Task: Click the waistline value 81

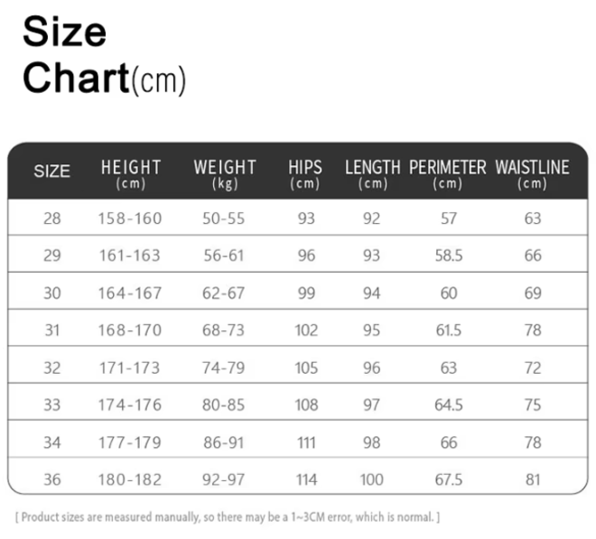Action: (533, 479)
